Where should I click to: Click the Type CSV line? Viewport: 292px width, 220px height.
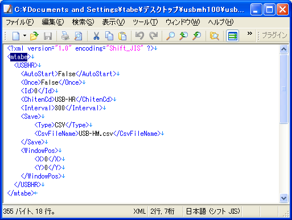point(63,125)
